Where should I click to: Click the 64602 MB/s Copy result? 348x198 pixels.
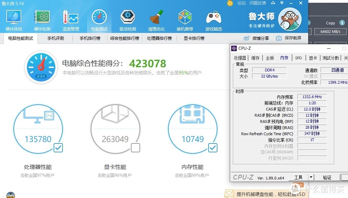330,32
